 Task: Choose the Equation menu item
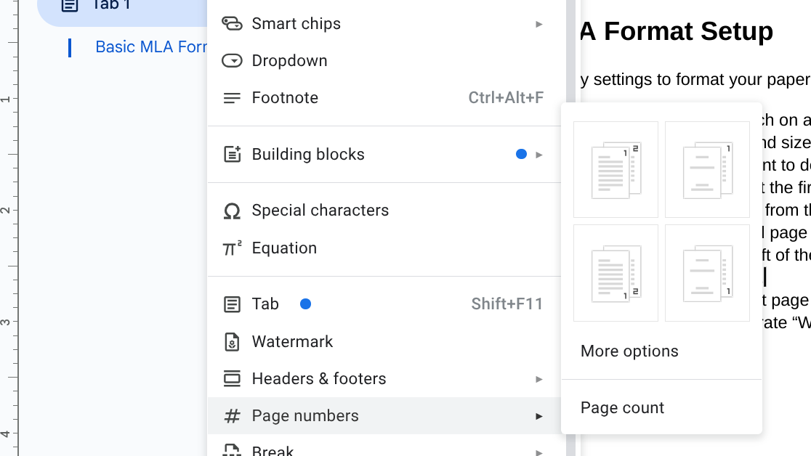pos(284,248)
